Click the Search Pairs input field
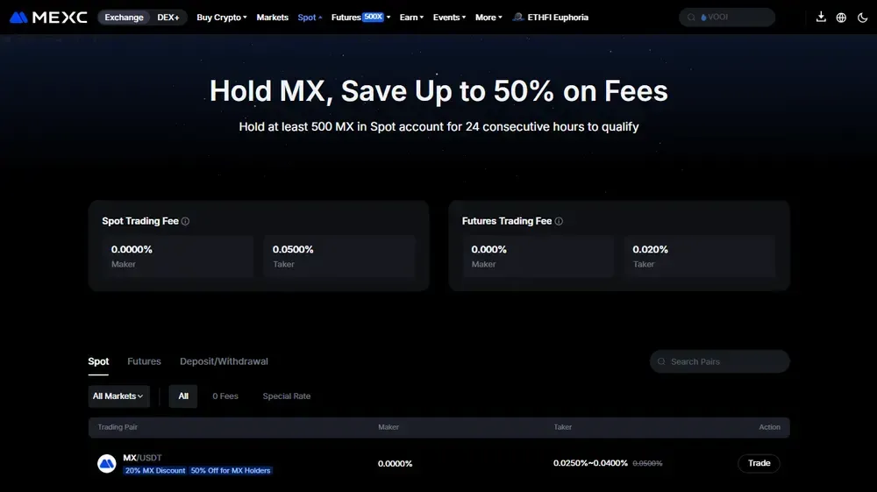Screen dimensions: 877x492 [x=720, y=361]
